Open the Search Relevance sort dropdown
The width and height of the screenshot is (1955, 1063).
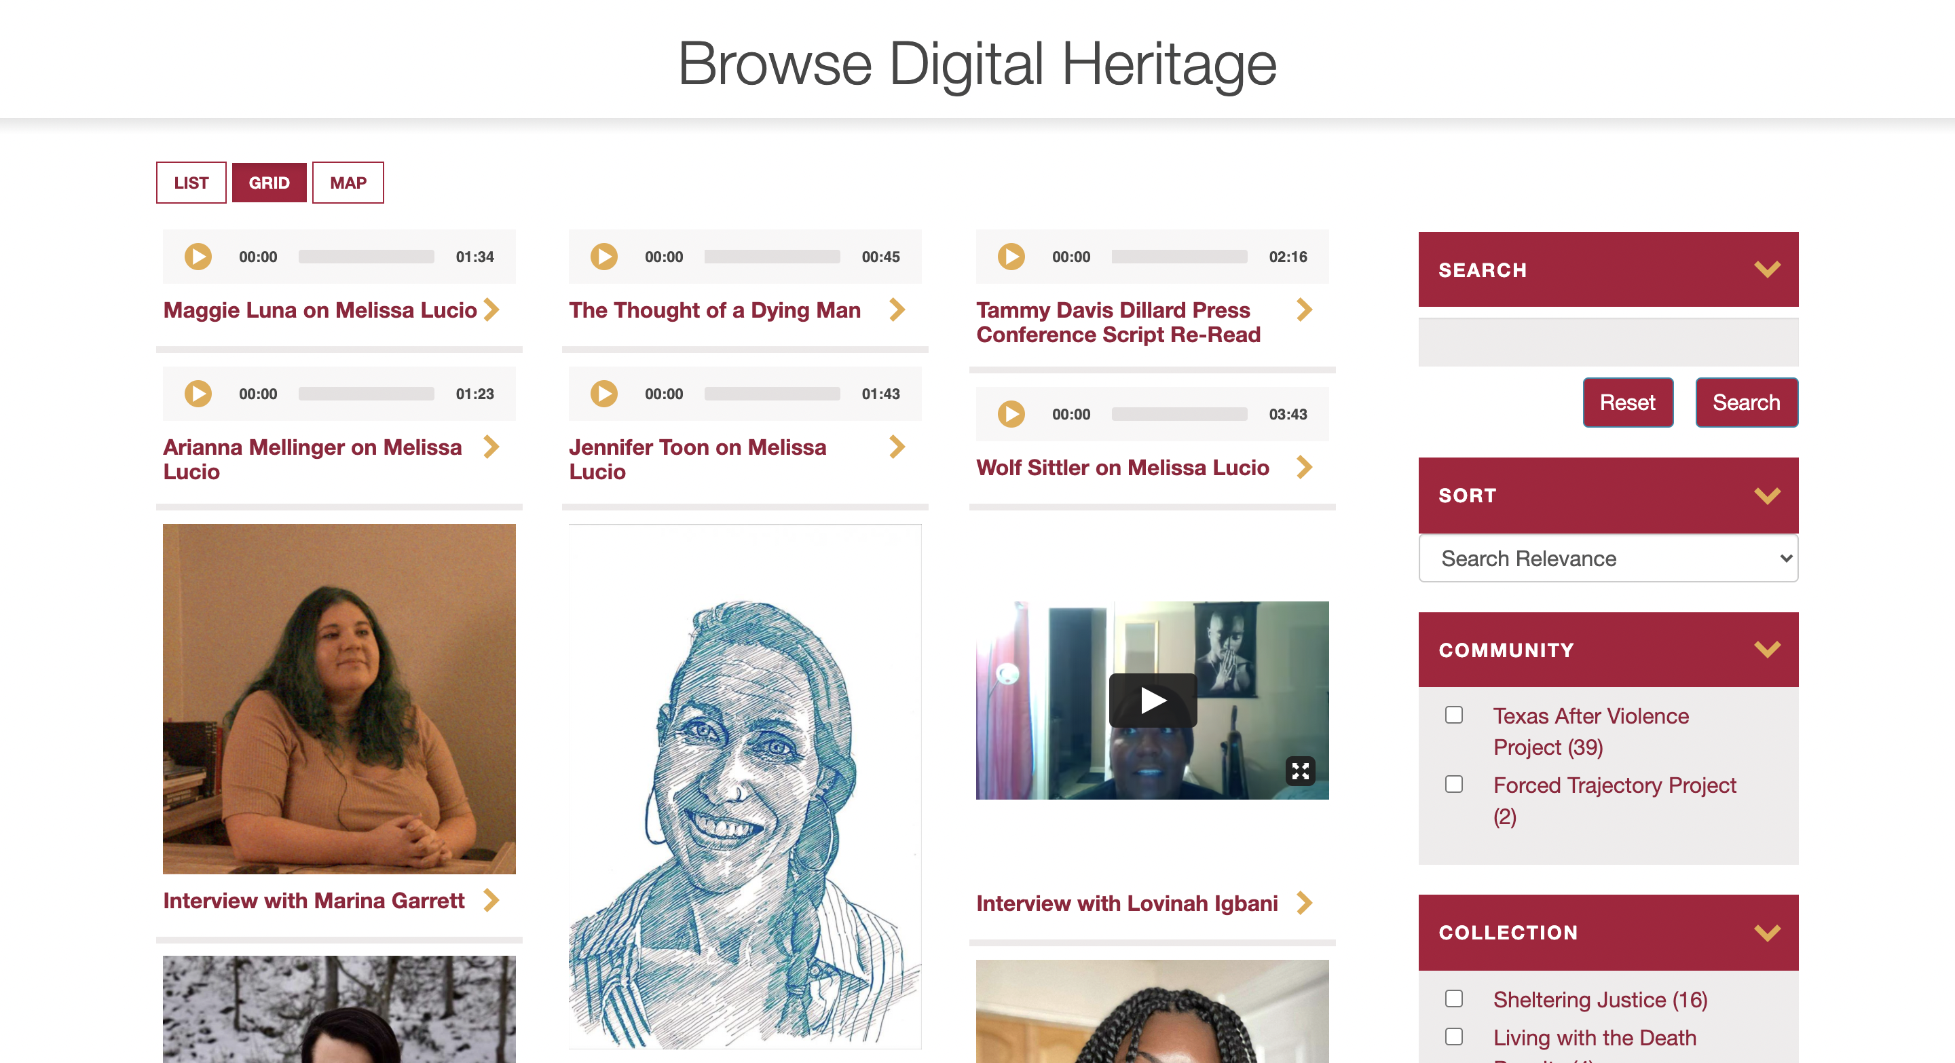pos(1607,559)
